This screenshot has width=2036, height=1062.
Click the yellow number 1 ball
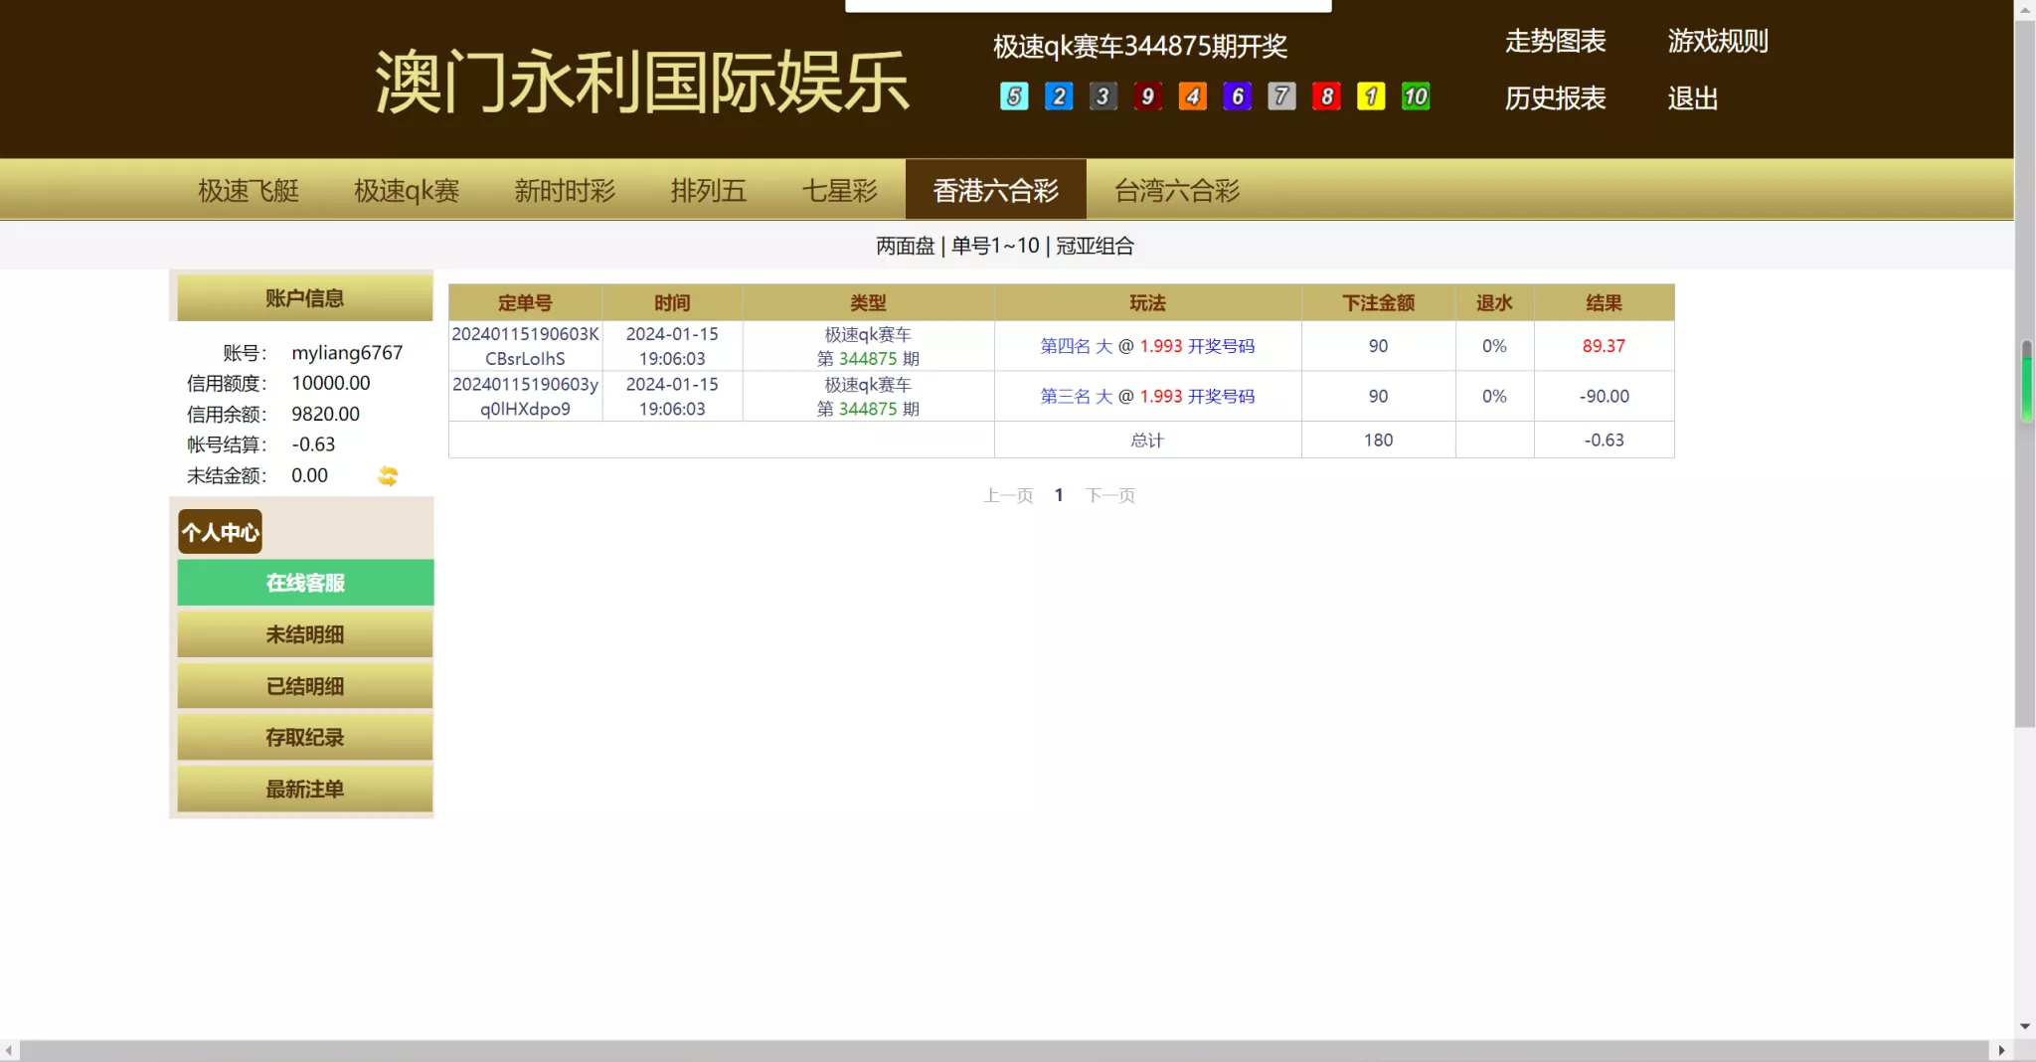pyautogui.click(x=1370, y=96)
